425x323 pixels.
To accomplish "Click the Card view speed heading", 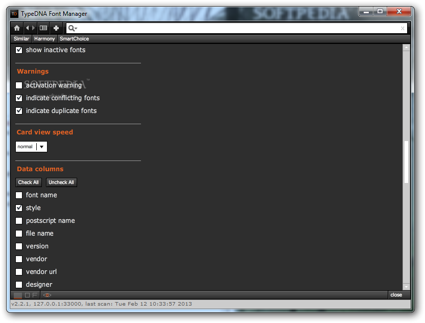I will click(x=45, y=132).
